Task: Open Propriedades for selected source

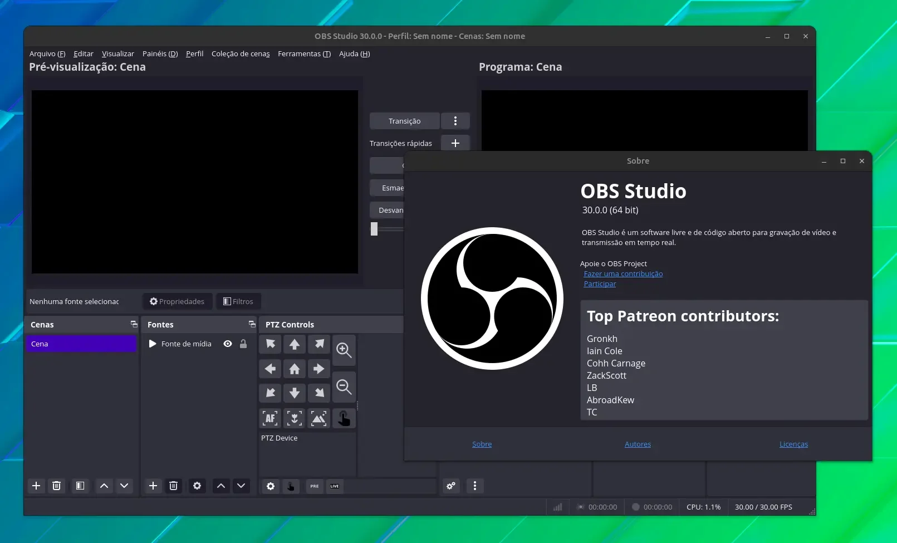Action: 177,301
